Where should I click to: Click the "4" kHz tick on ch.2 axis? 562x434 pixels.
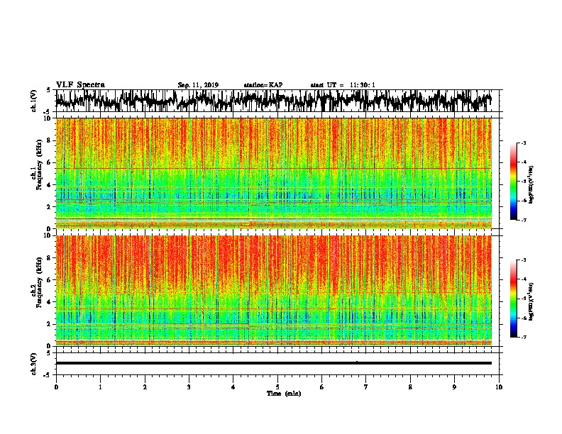pos(50,302)
